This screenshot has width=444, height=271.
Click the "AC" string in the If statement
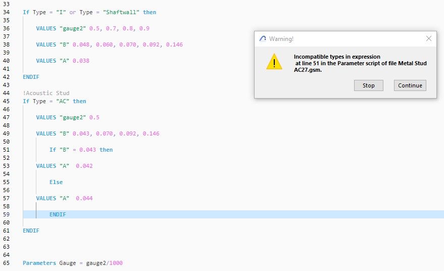point(64,101)
